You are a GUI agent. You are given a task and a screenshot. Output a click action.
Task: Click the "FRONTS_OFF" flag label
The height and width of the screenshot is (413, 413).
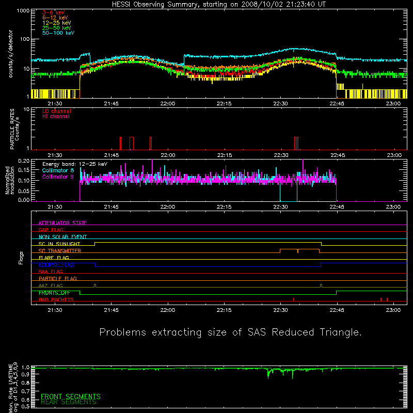(54, 293)
